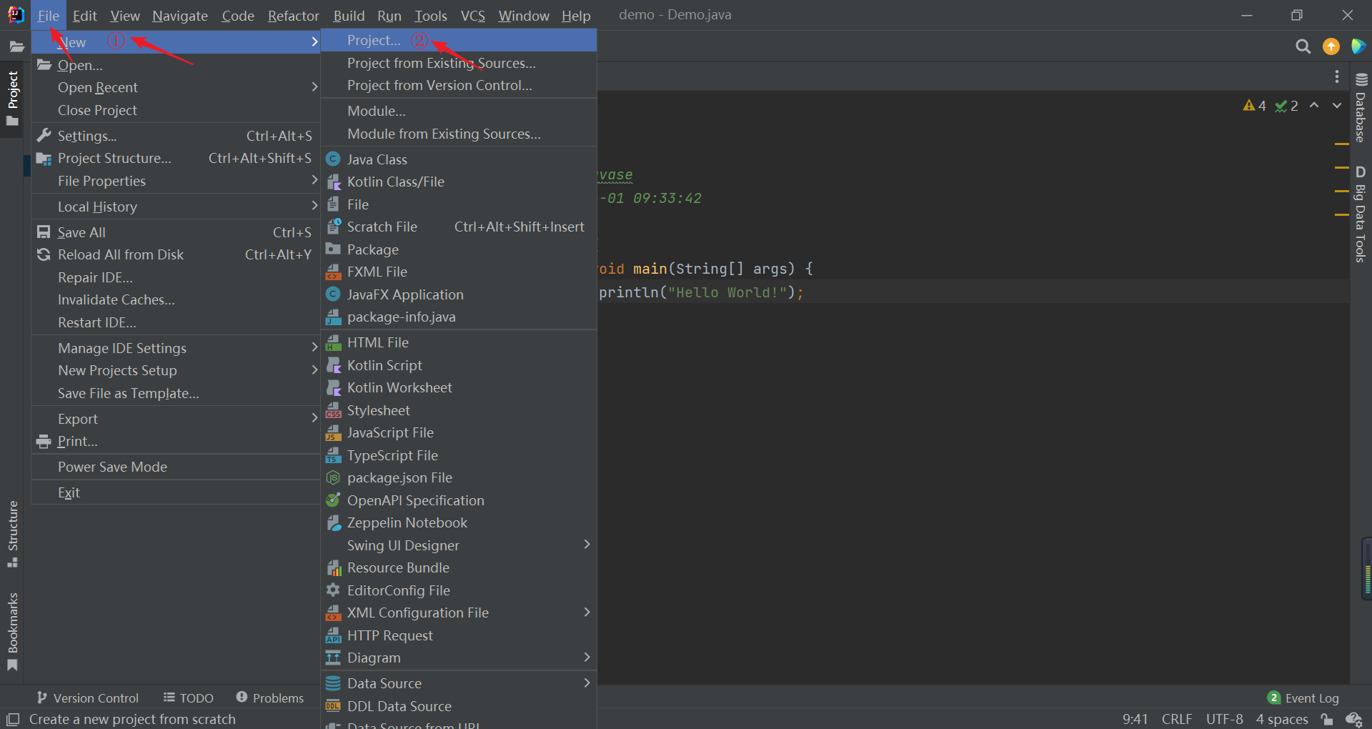Click the CRLF line separator selector
The image size is (1372, 729).
(x=1176, y=719)
